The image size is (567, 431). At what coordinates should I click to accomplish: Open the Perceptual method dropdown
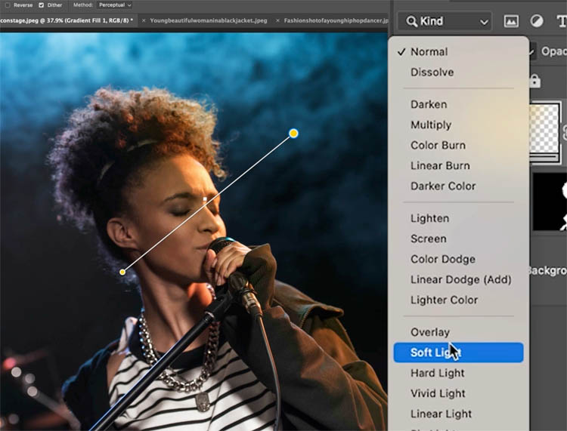click(115, 5)
